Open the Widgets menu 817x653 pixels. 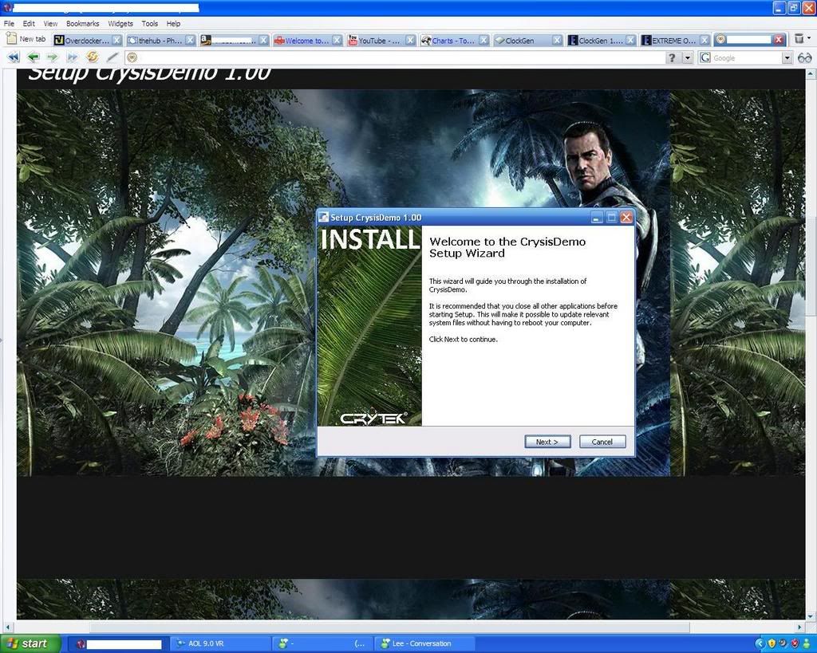click(x=120, y=23)
